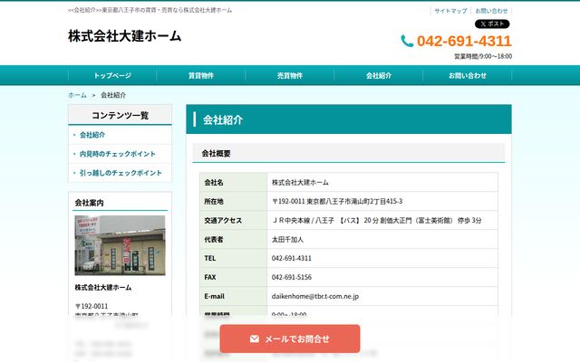Click the メールでお問合せ button
This screenshot has width=580, height=362.
click(290, 338)
